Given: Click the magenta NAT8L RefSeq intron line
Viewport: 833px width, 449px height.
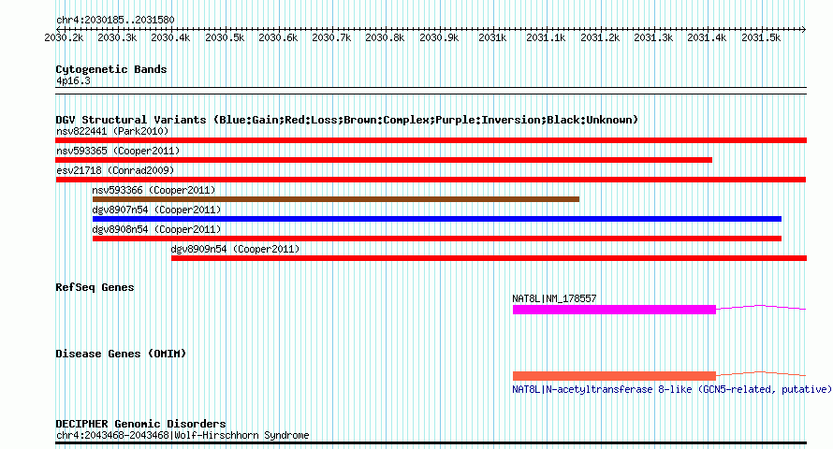Looking at the screenshot, I should point(761,307).
